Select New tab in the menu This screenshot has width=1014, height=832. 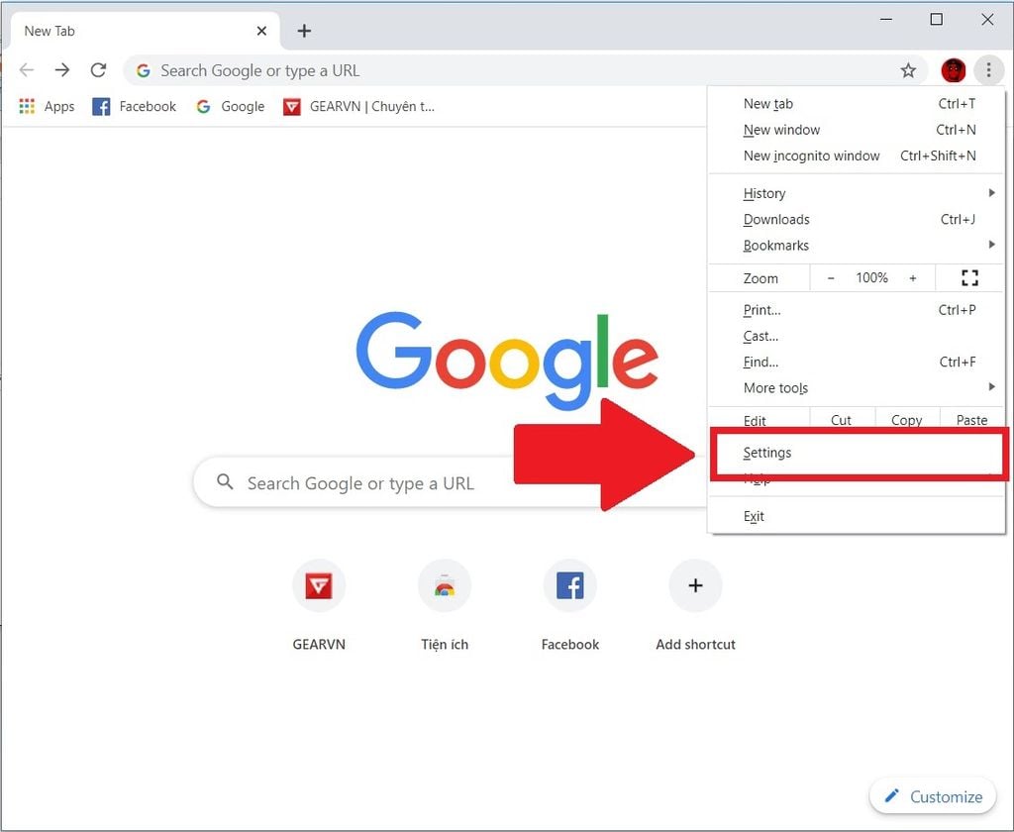(x=857, y=104)
